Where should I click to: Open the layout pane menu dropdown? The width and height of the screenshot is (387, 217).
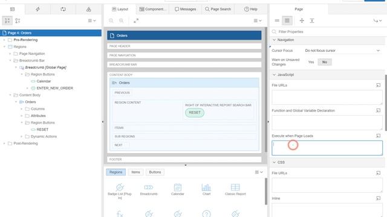pyautogui.click(x=258, y=20)
